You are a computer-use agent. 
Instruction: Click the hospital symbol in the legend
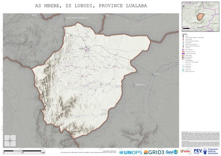click(183, 36)
